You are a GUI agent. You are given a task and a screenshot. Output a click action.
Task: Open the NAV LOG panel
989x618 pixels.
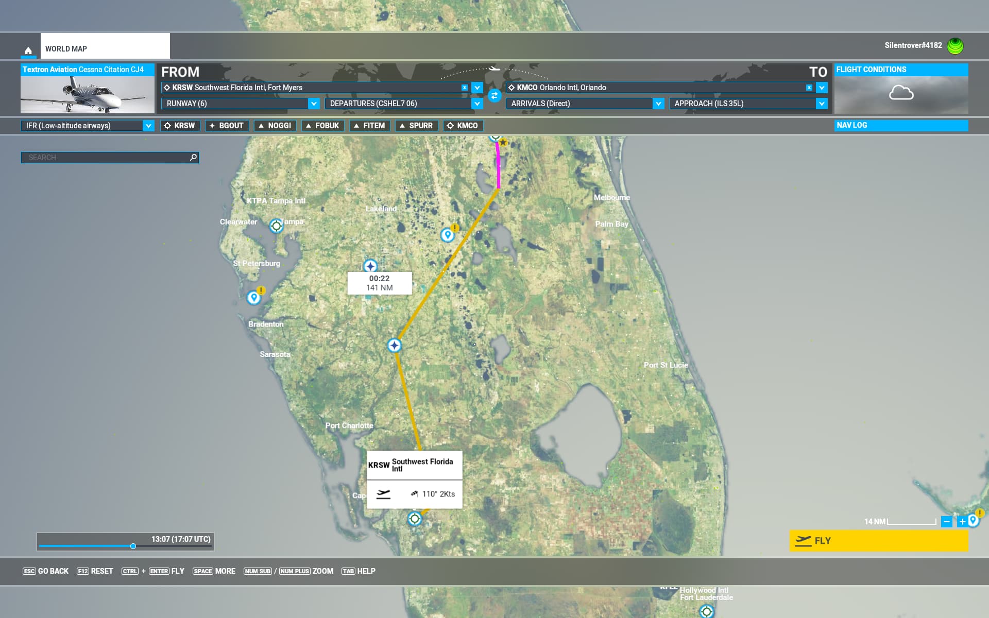click(900, 125)
